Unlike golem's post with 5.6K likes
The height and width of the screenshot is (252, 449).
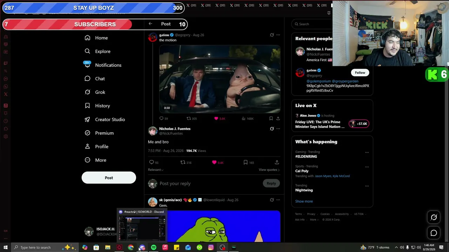click(220, 119)
